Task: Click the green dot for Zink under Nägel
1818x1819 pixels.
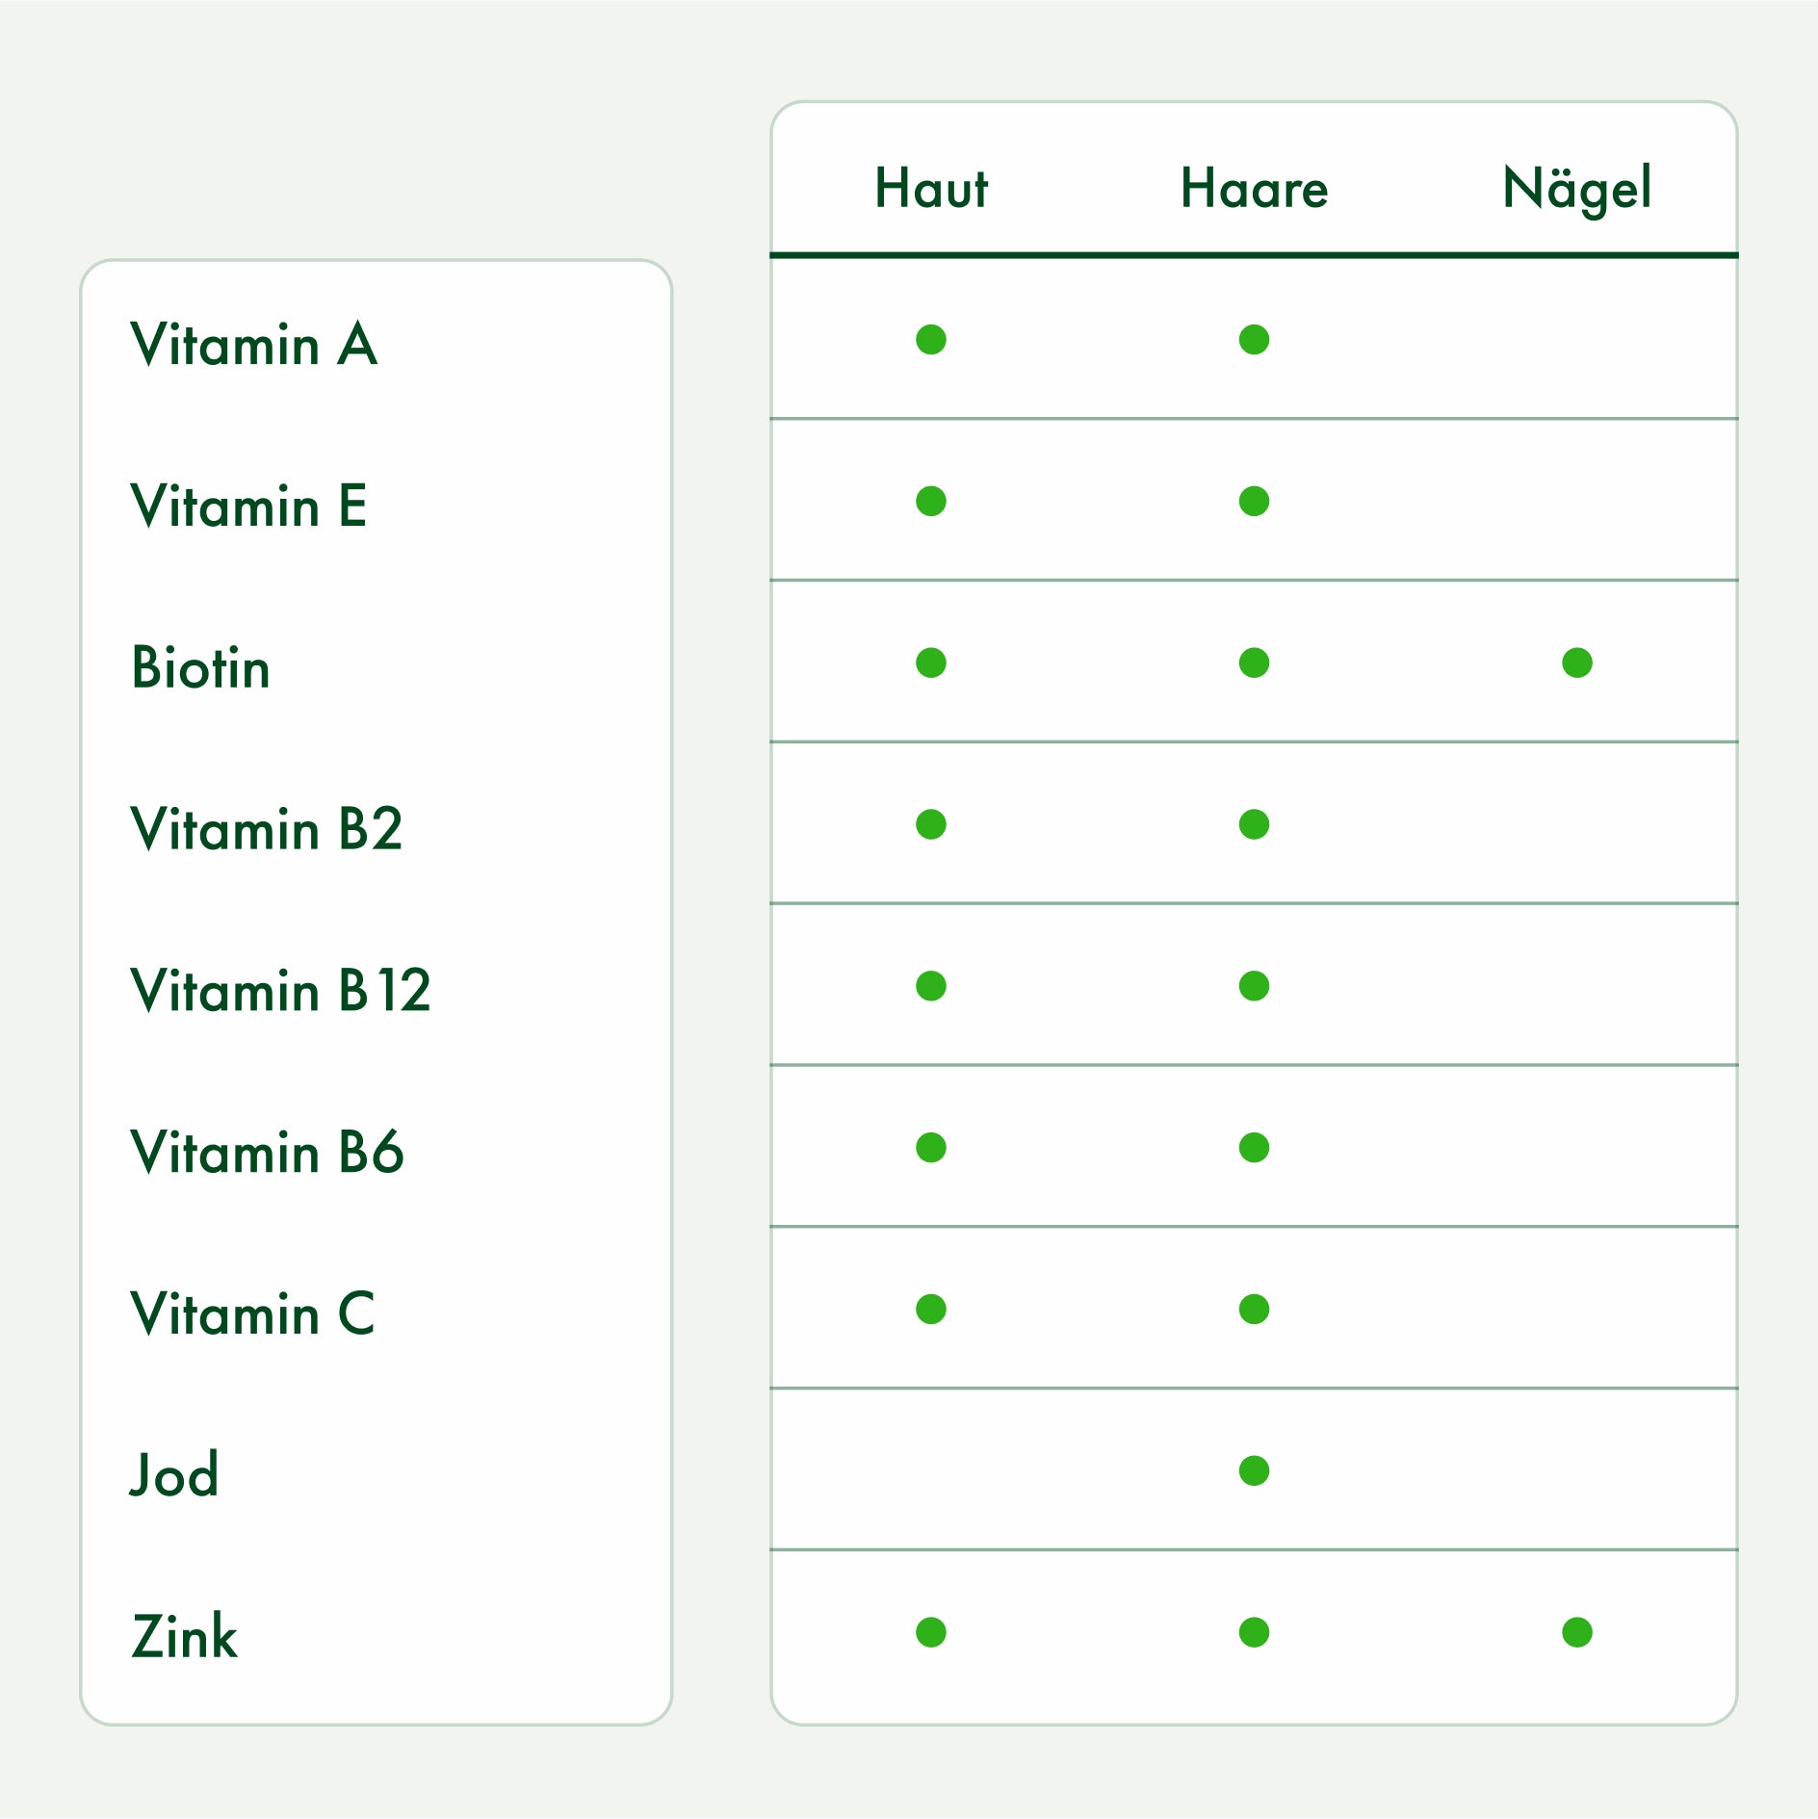Action: (x=1577, y=1632)
